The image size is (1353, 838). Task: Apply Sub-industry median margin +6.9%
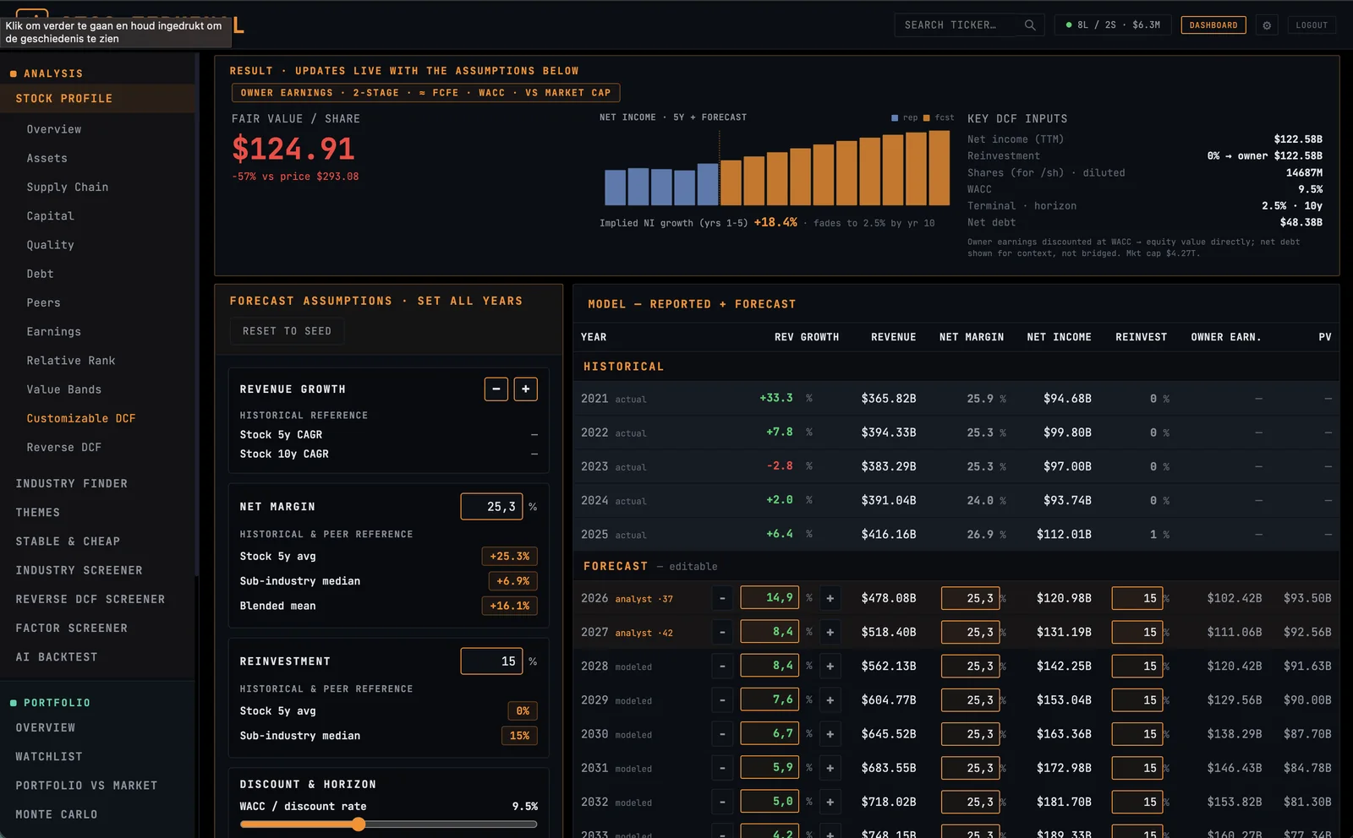512,581
